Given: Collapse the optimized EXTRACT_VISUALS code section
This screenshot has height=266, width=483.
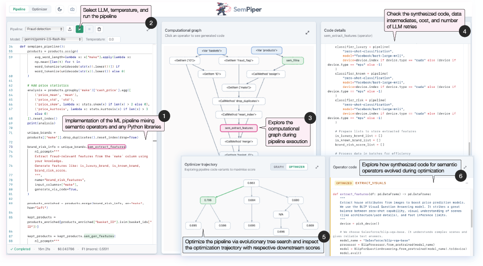Looking at the screenshot, I should click(x=467, y=183).
